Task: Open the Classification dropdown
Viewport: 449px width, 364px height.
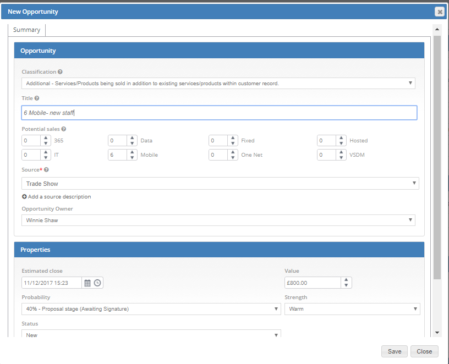Action: click(x=218, y=83)
